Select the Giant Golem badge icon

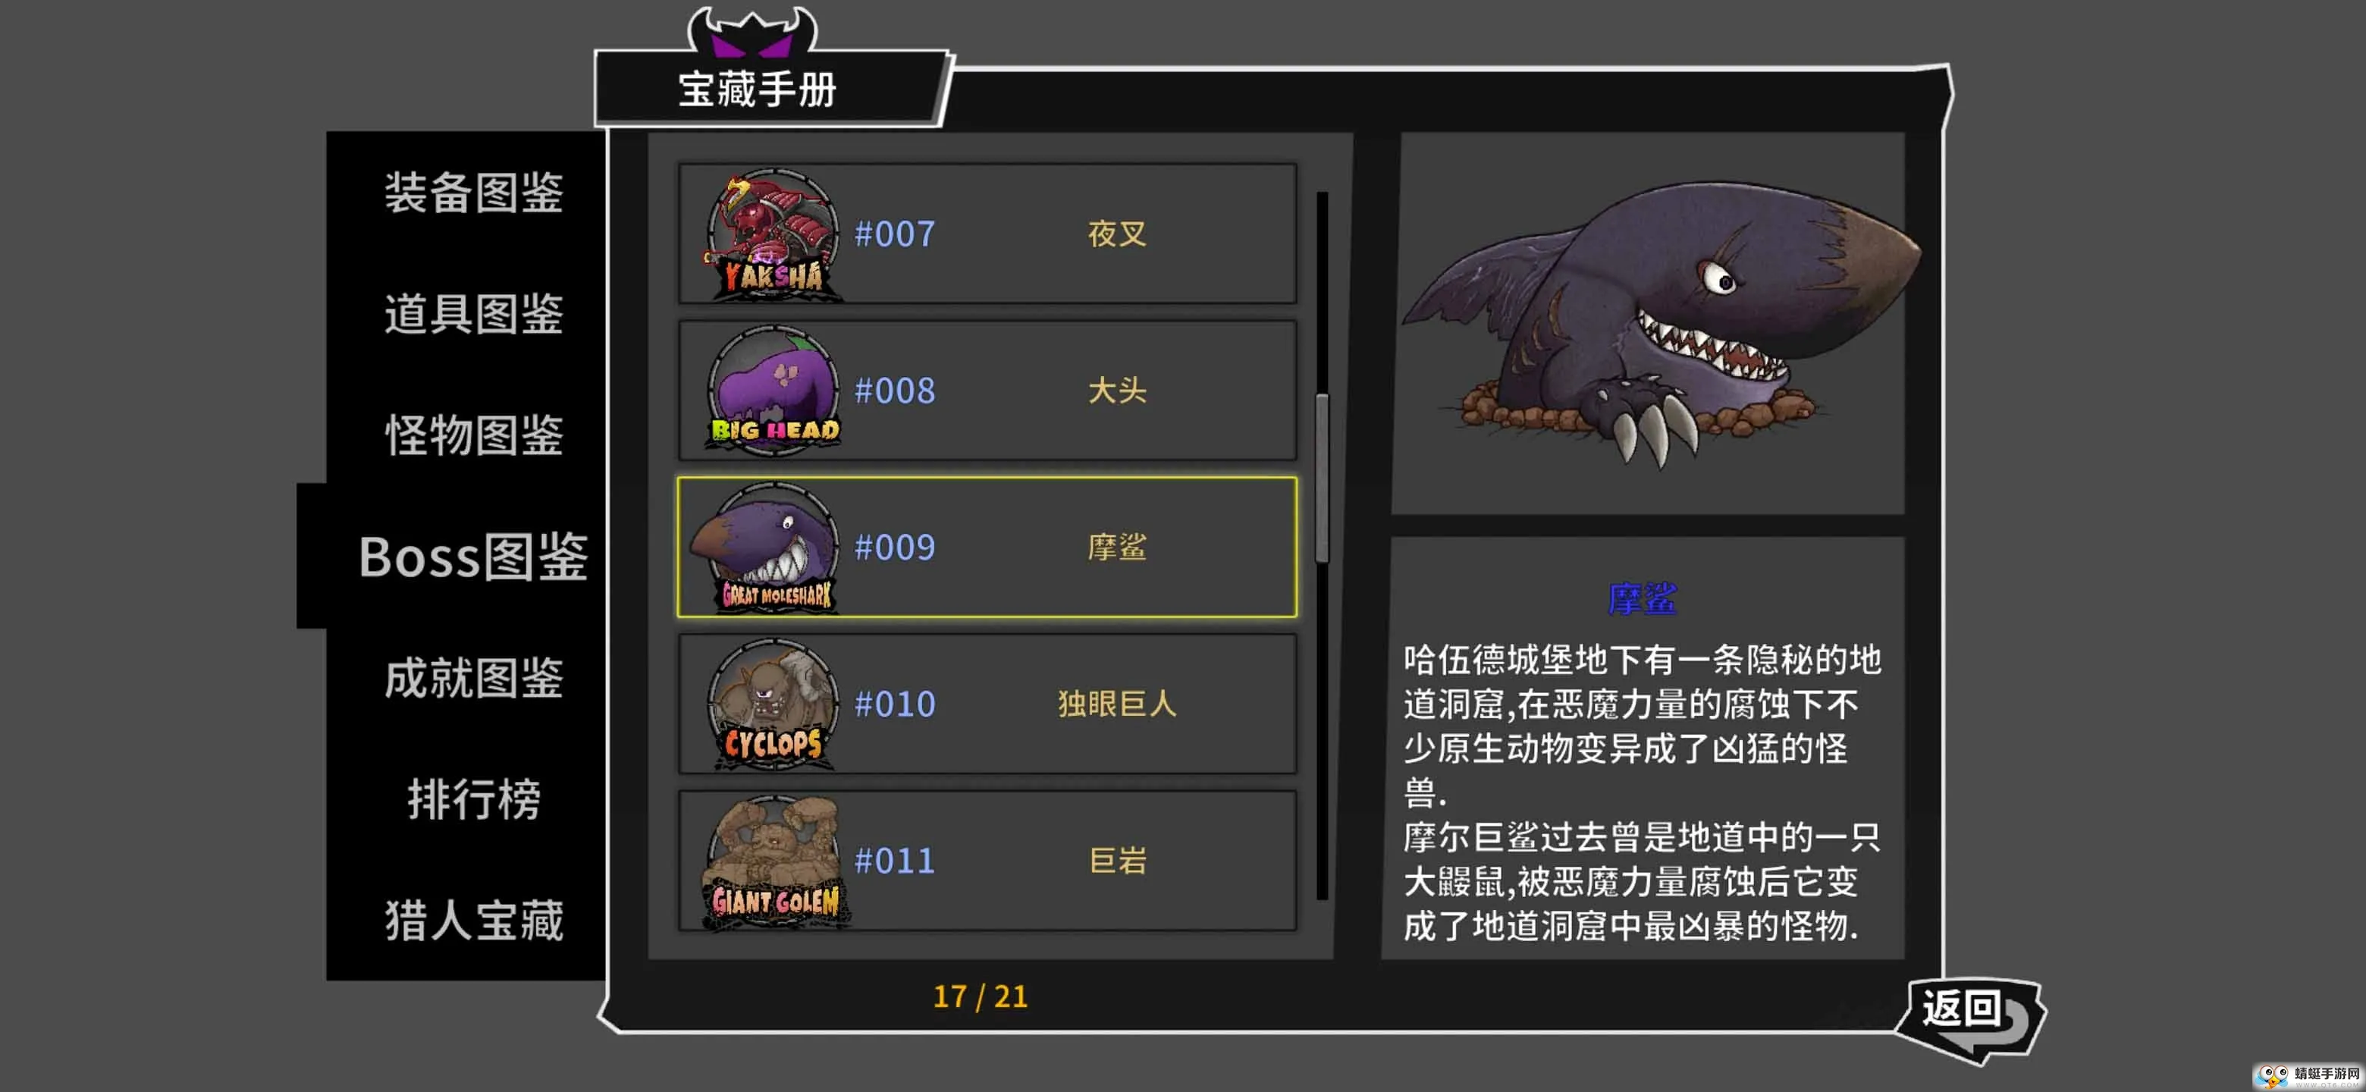coord(774,861)
